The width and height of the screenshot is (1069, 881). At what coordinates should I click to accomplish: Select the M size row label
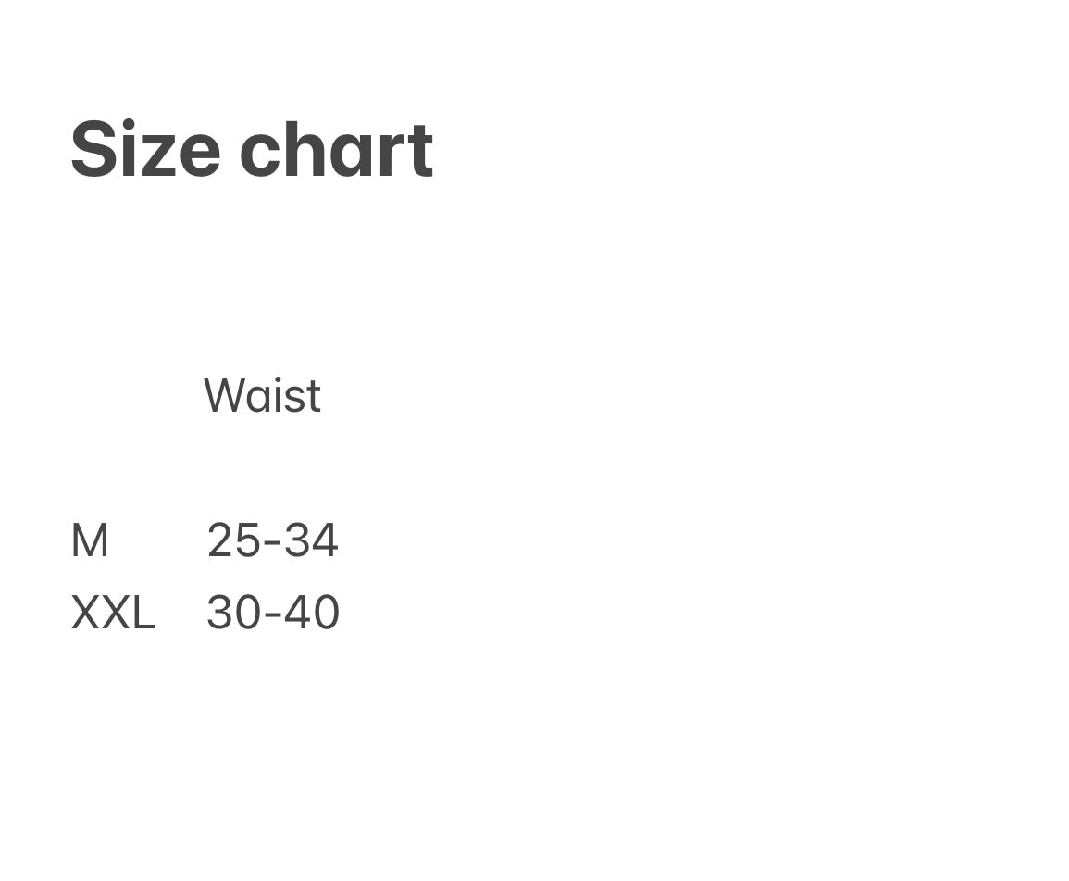(x=90, y=540)
